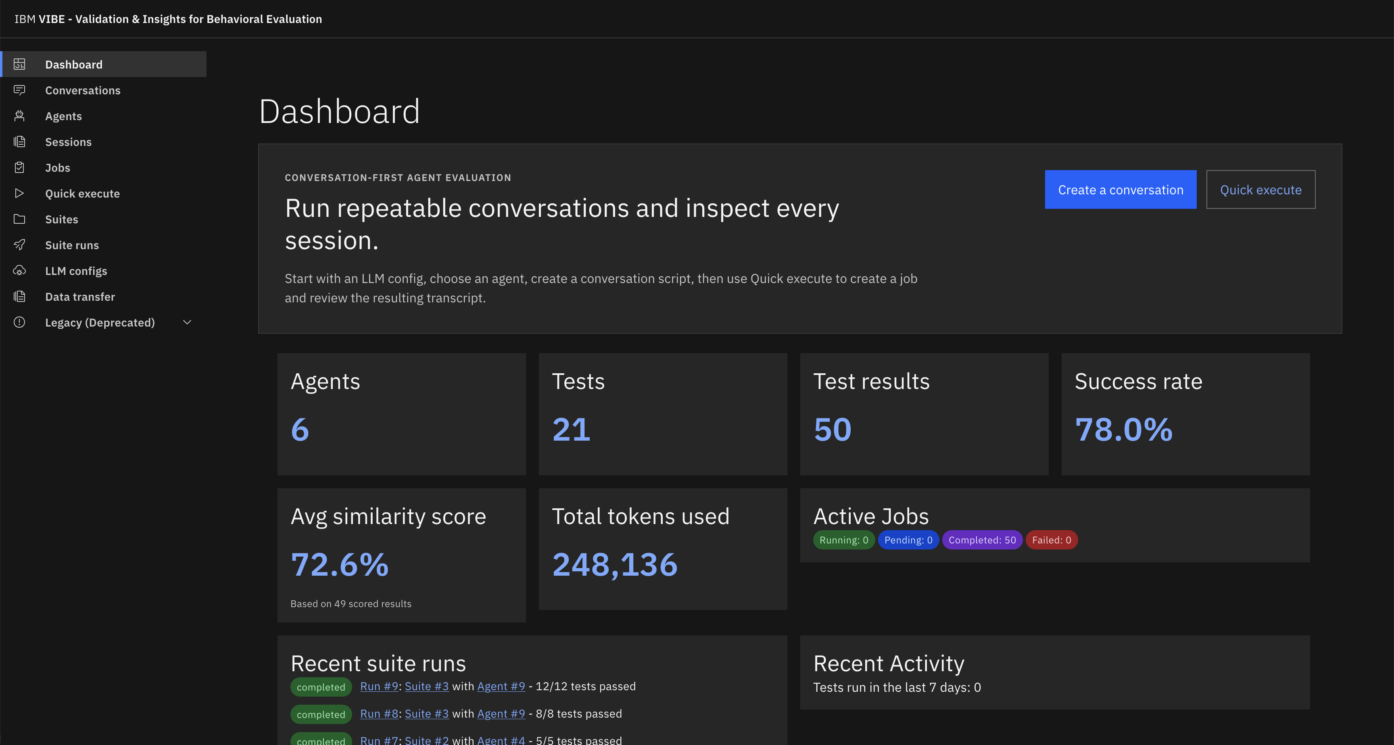Click the Jobs clipboard icon
The width and height of the screenshot is (1394, 745).
click(x=19, y=167)
